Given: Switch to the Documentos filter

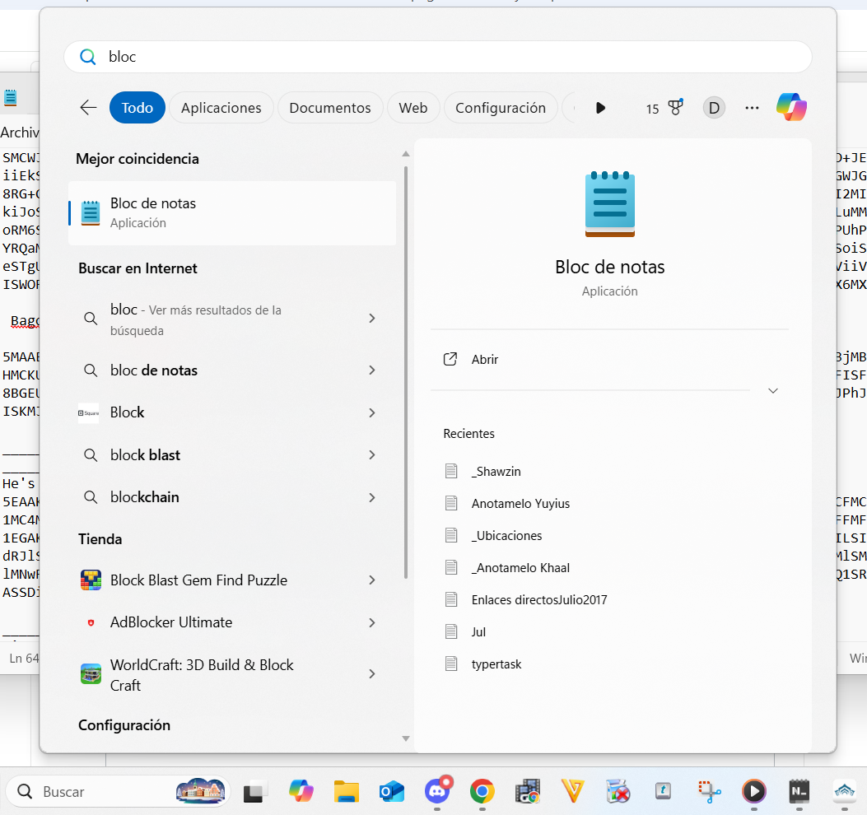Looking at the screenshot, I should tap(330, 108).
